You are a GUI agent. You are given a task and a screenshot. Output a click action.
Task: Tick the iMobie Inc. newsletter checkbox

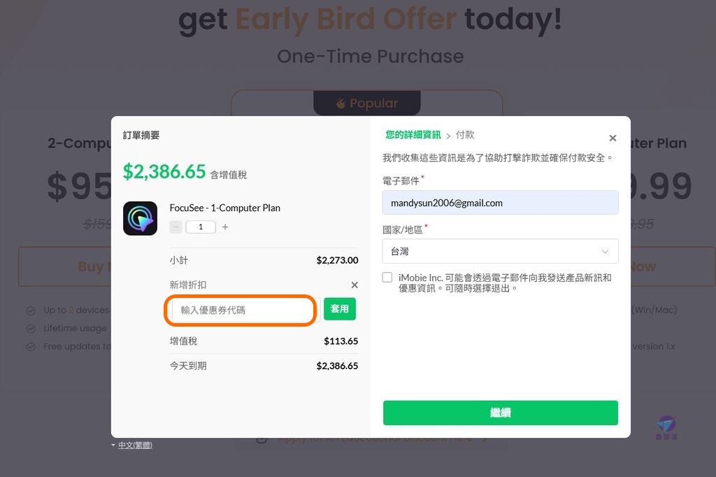click(x=387, y=278)
